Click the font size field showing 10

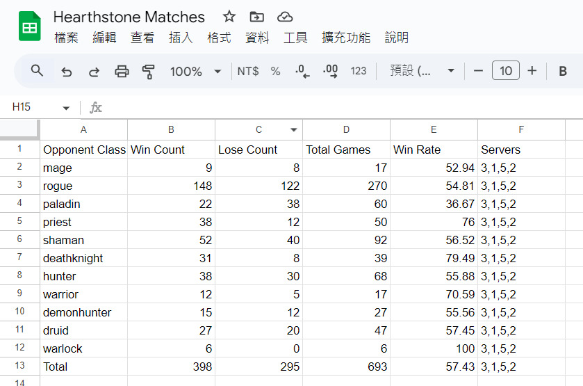click(506, 71)
